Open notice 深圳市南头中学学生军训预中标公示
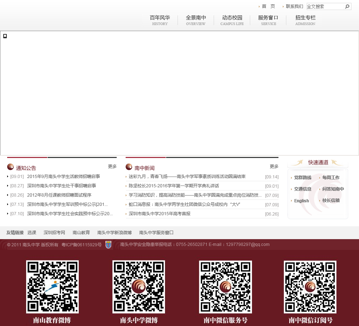 (67, 204)
